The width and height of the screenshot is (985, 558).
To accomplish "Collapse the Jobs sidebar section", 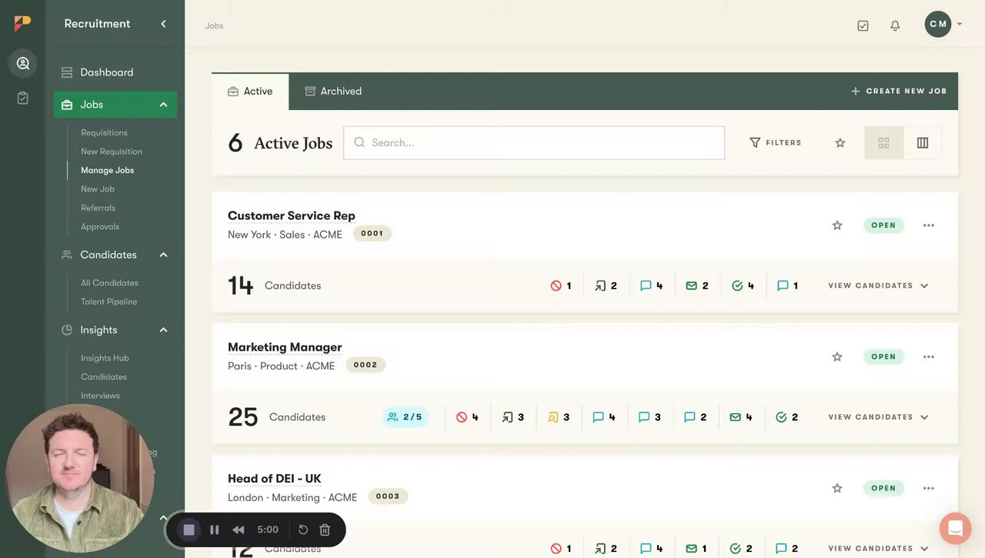I will pos(163,105).
